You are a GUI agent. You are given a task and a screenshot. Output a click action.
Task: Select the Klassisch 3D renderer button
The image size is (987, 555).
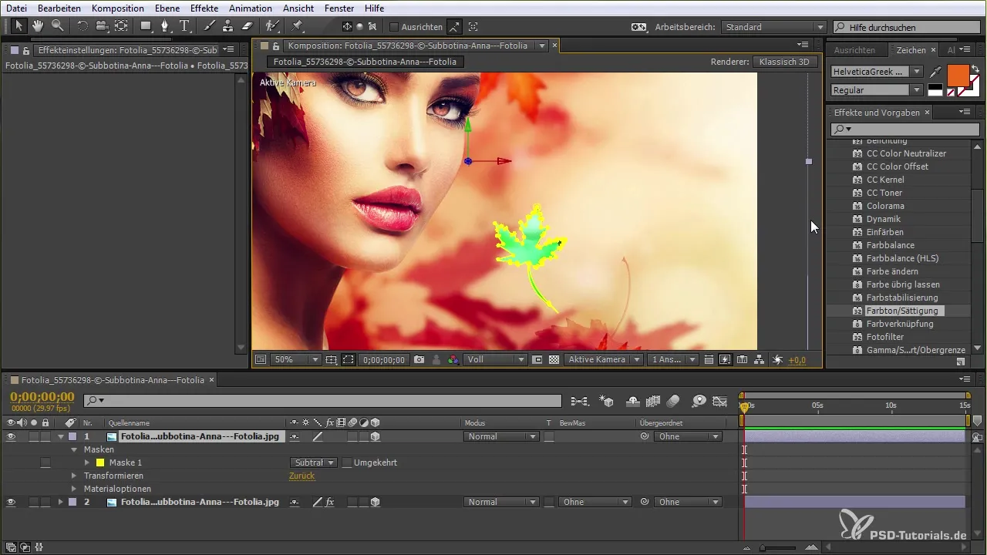point(785,62)
